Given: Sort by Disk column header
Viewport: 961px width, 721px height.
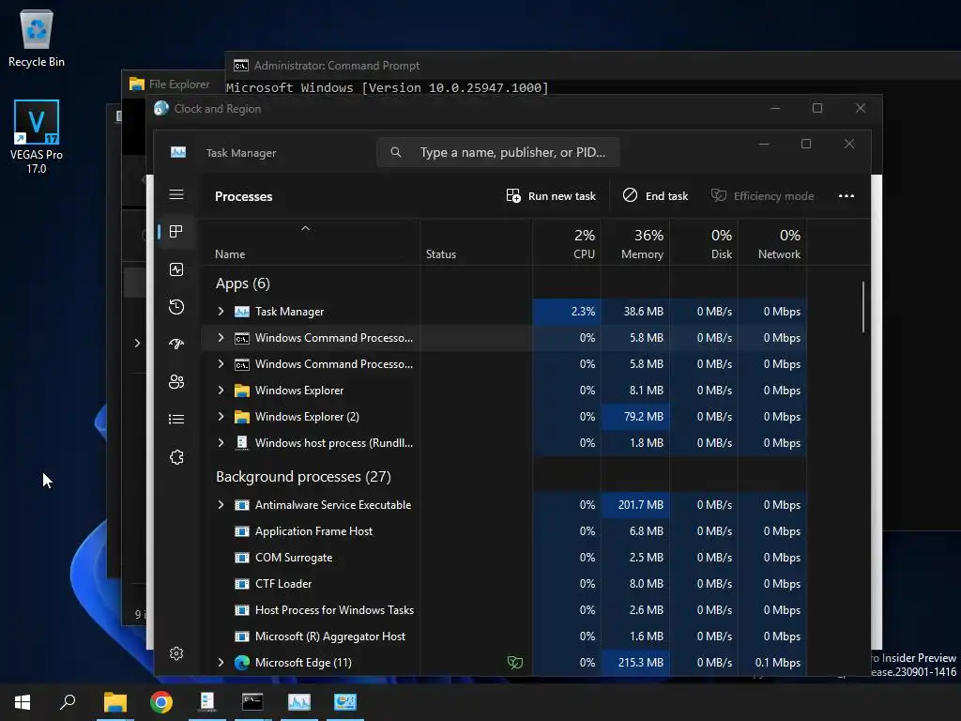Looking at the screenshot, I should [x=704, y=243].
